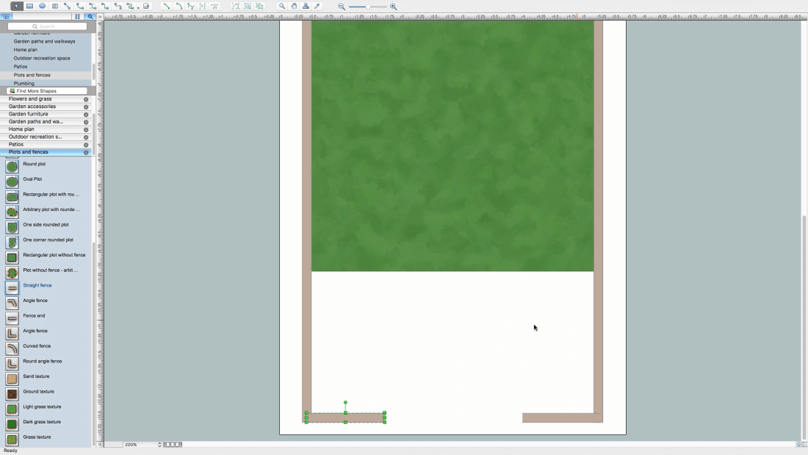Viewport: 808px width, 455px height.
Task: Toggle library search mode button
Action: tap(90, 16)
